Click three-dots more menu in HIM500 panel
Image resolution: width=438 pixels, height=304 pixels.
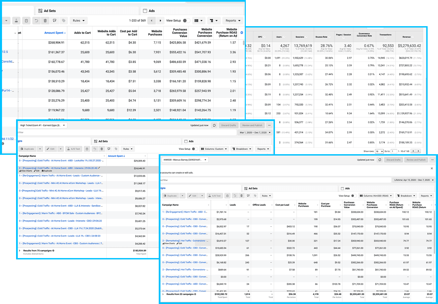[432, 160]
